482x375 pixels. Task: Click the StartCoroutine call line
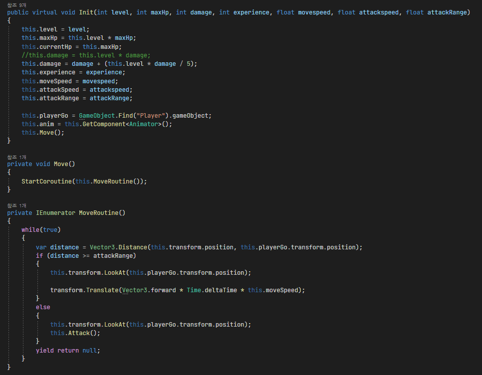pos(84,182)
